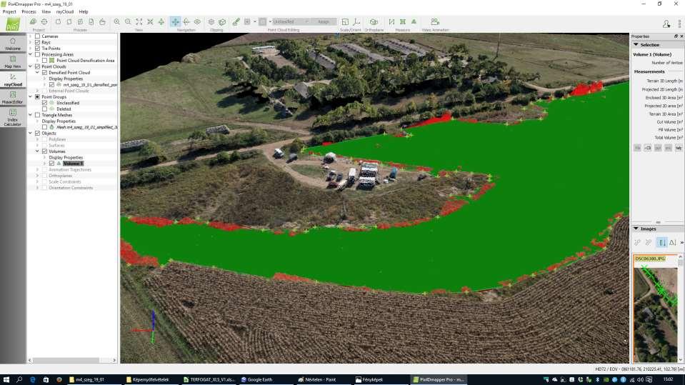Collapse the Images section
The width and height of the screenshot is (685, 385).
click(636, 229)
